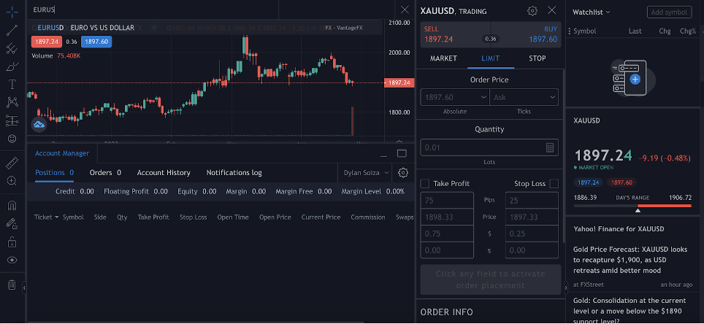This screenshot has width=704, height=324.
Task: Switch to the LIMIT order tab
Action: click(491, 58)
